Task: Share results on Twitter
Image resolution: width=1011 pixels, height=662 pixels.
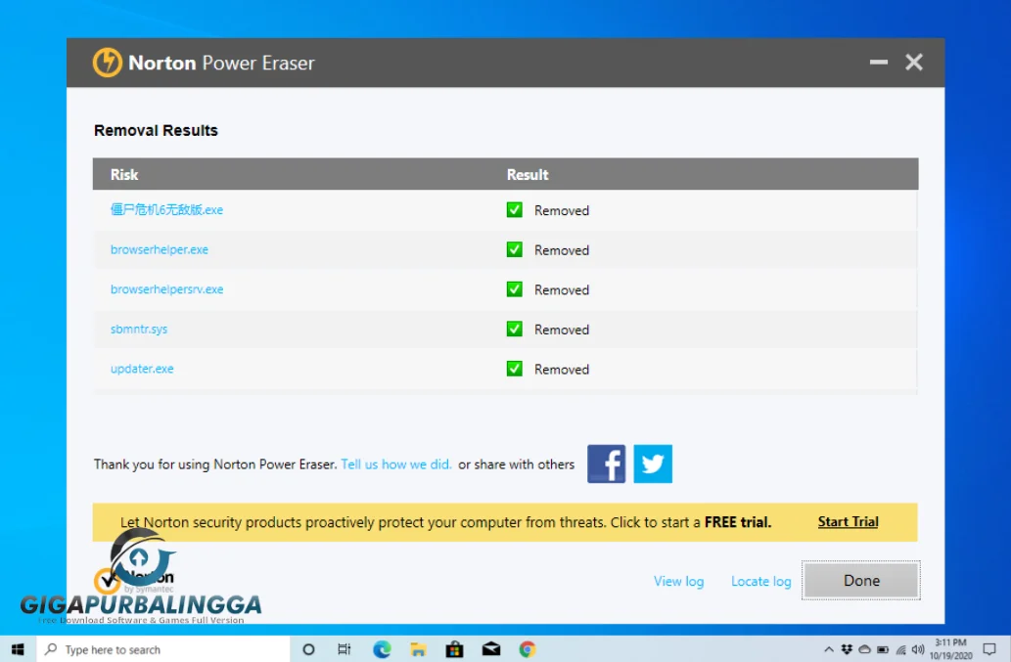Action: [653, 463]
